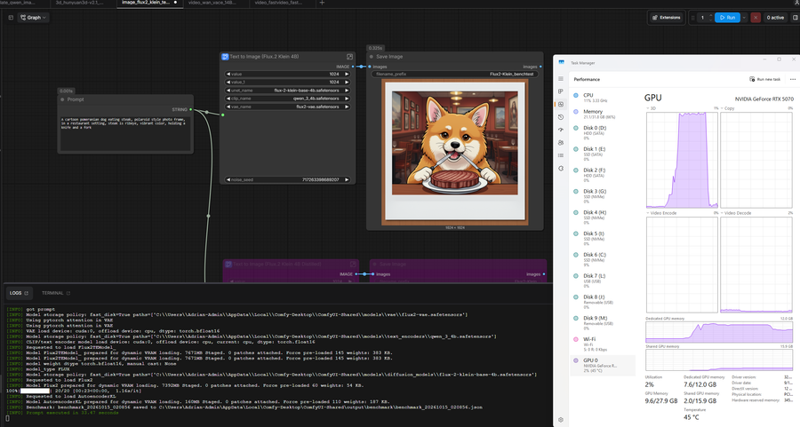Open Services icon in Task Manager sidebar
Screen dimensions: 800x427
pos(561,168)
